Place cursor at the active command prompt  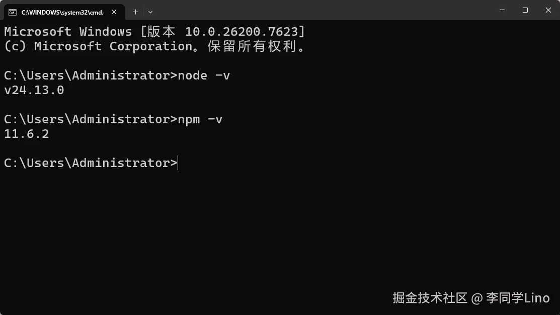tap(178, 163)
